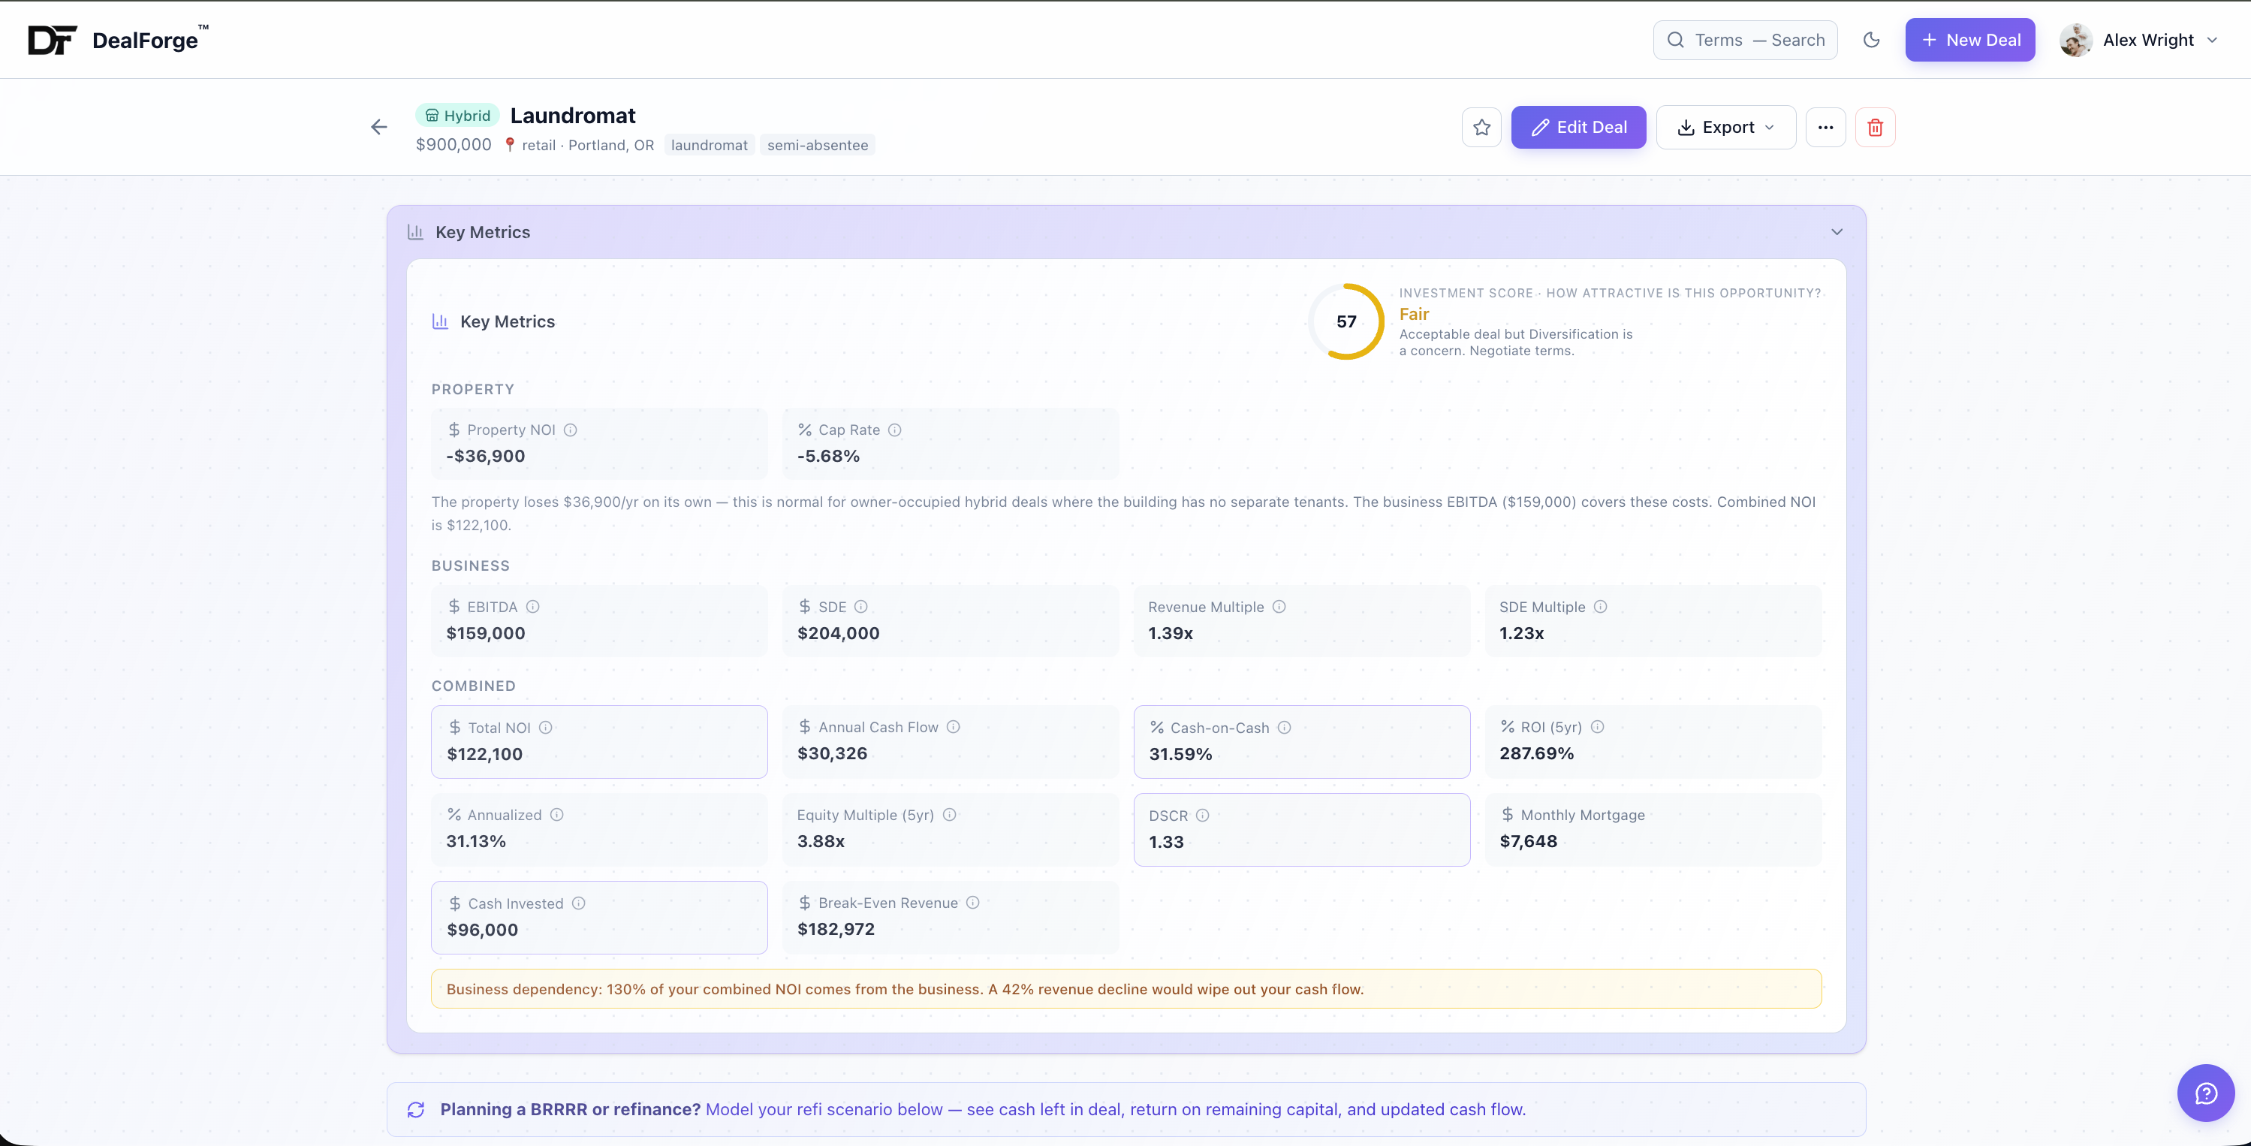Click the Edit Deal button
Screen dimensions: 2251x1146
click(x=1578, y=128)
